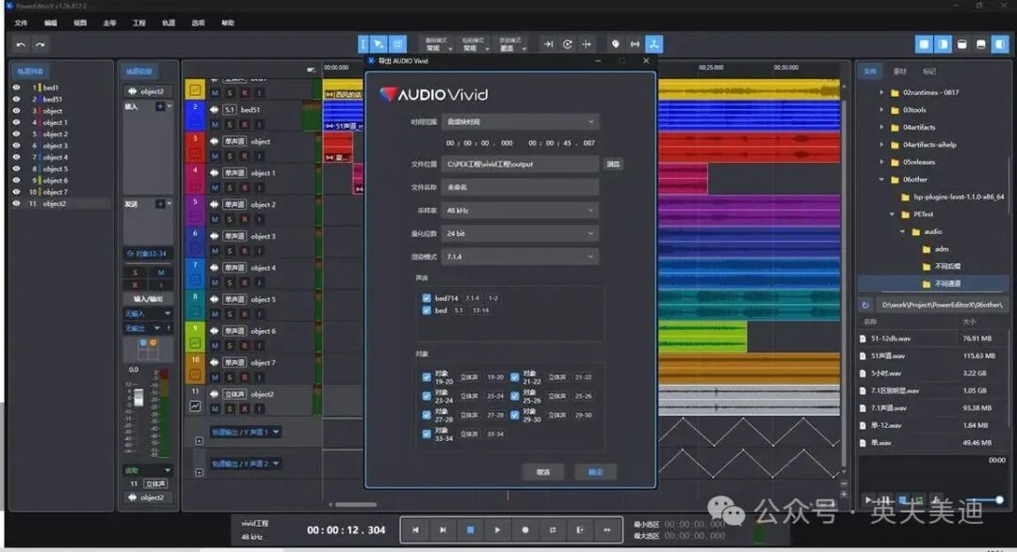Click the speaker icon of track object 5
This screenshot has height=552, width=1017.
click(x=214, y=299)
